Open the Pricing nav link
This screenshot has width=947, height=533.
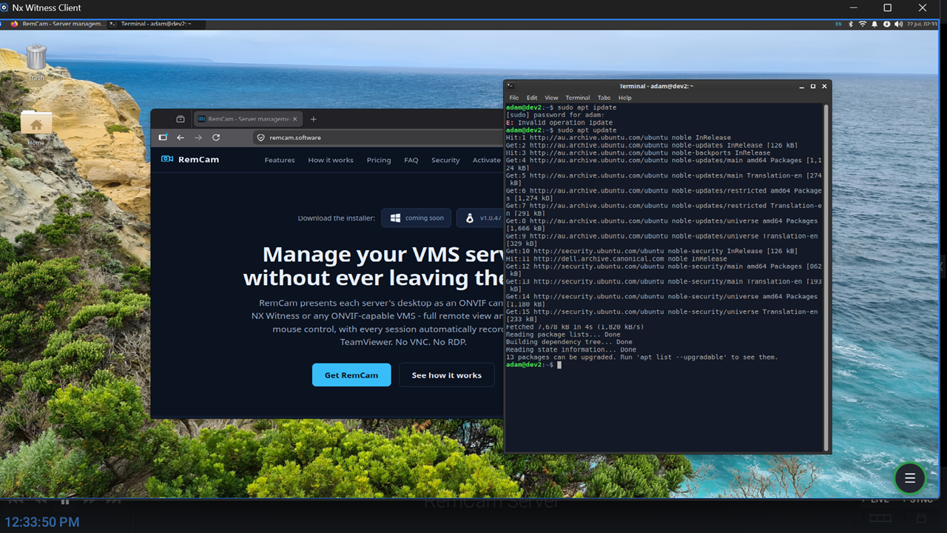tap(379, 160)
